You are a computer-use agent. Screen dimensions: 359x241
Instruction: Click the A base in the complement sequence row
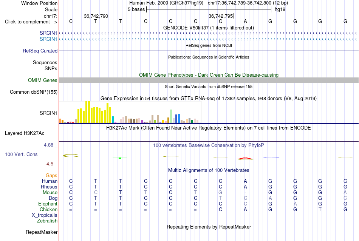(245, 21)
